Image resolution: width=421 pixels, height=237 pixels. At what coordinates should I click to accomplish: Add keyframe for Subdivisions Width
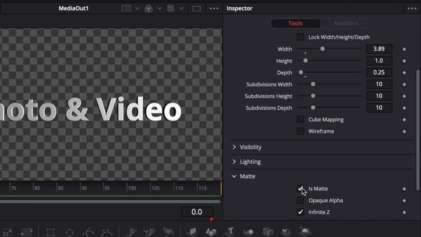404,84
